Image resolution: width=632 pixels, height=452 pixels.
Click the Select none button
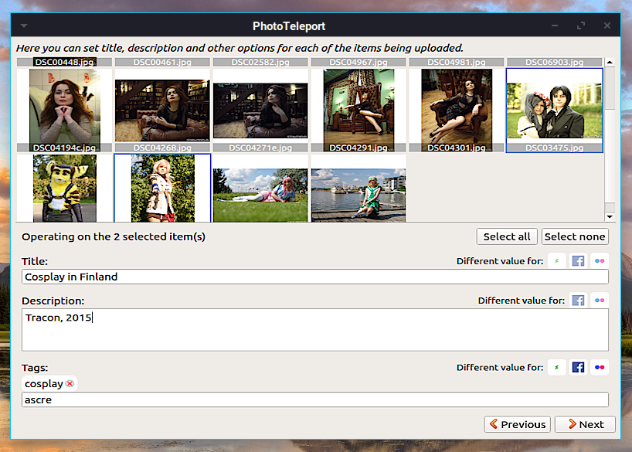pyautogui.click(x=575, y=236)
